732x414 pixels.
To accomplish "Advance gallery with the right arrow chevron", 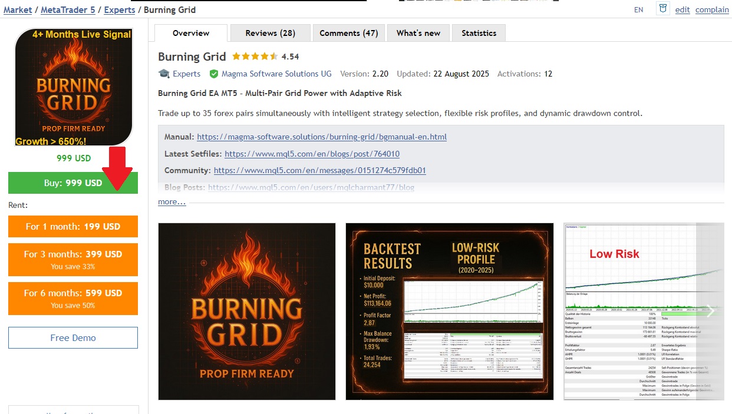I will tap(710, 312).
